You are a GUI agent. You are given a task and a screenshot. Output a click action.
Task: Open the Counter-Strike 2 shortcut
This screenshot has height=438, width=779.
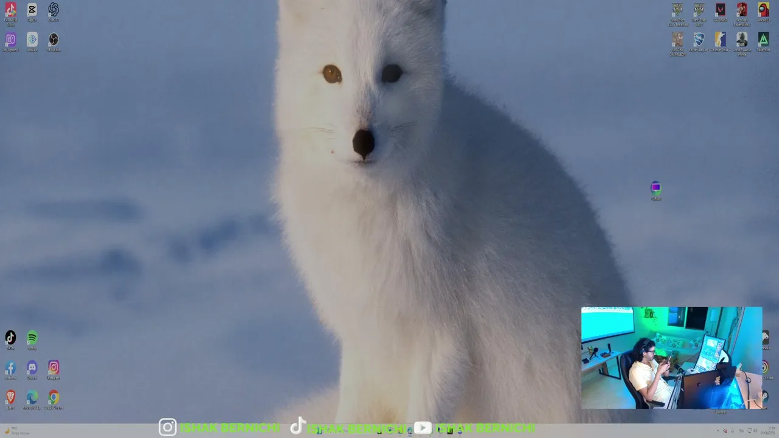pyautogui.click(x=721, y=43)
